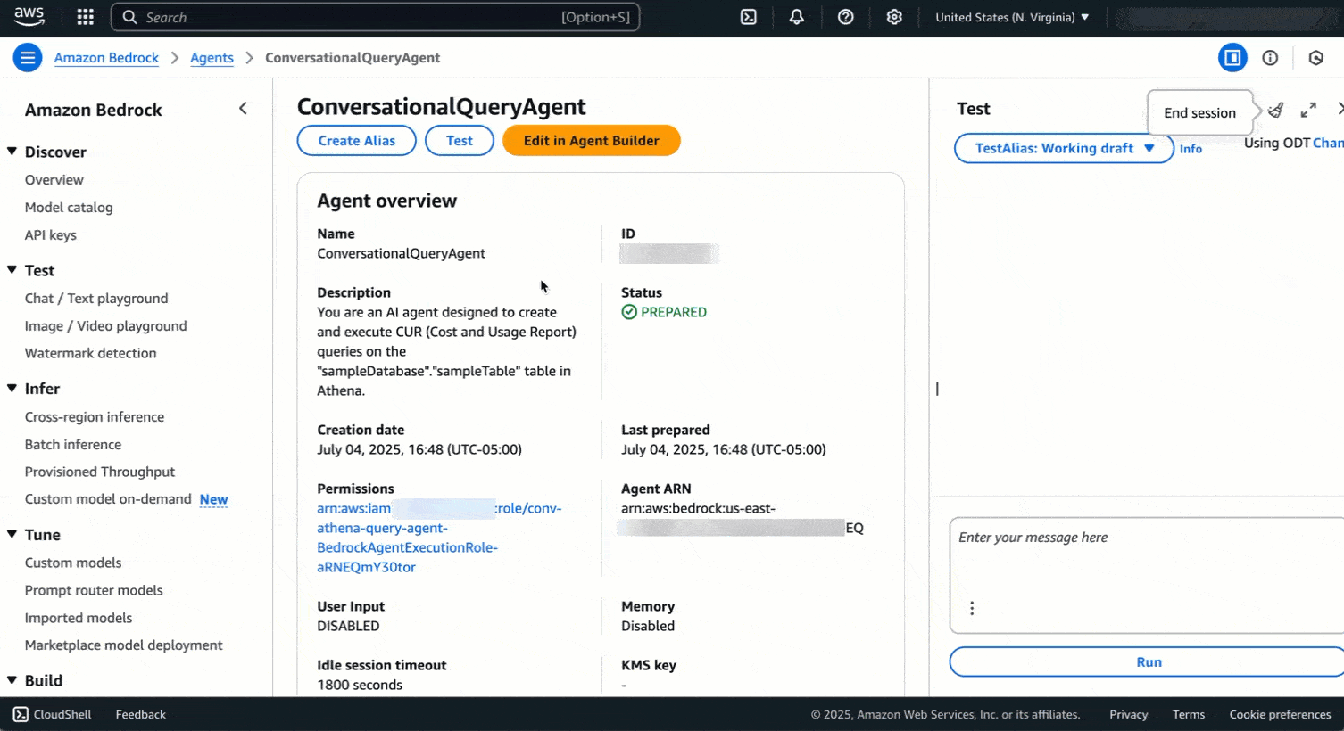Open the settings gear in the top bar

[894, 17]
